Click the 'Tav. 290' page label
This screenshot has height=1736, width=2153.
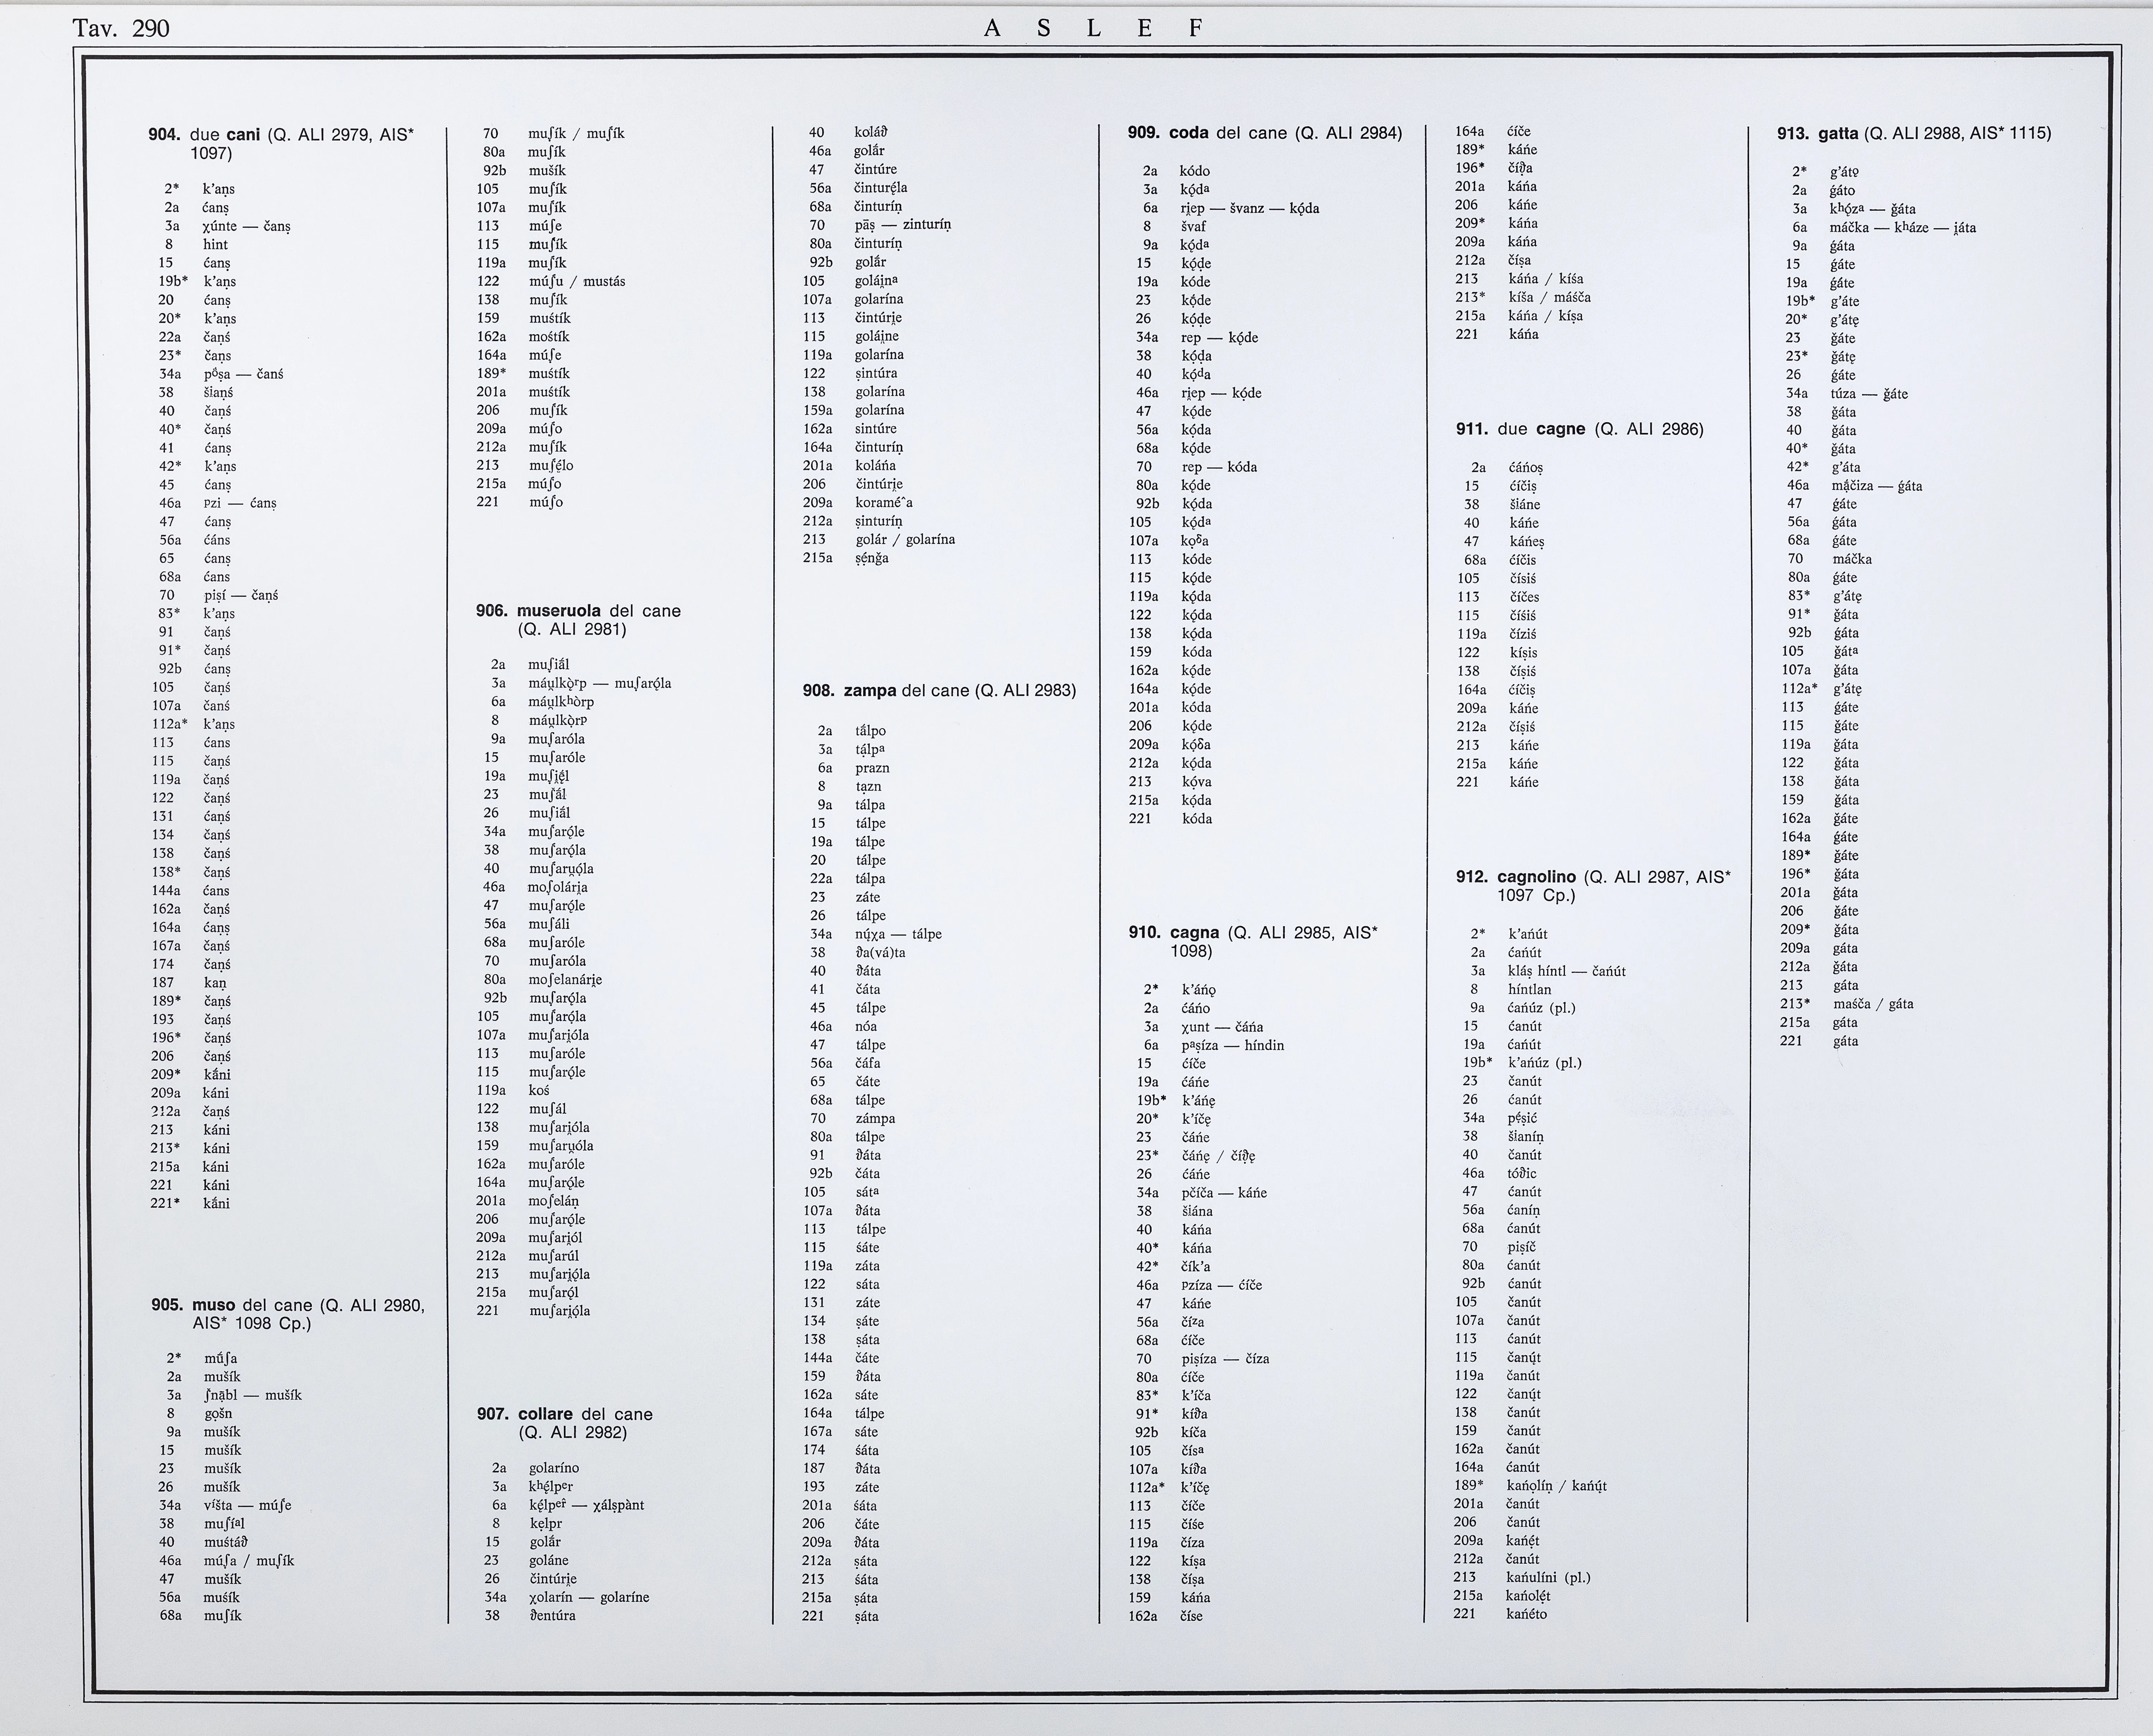click(x=121, y=28)
